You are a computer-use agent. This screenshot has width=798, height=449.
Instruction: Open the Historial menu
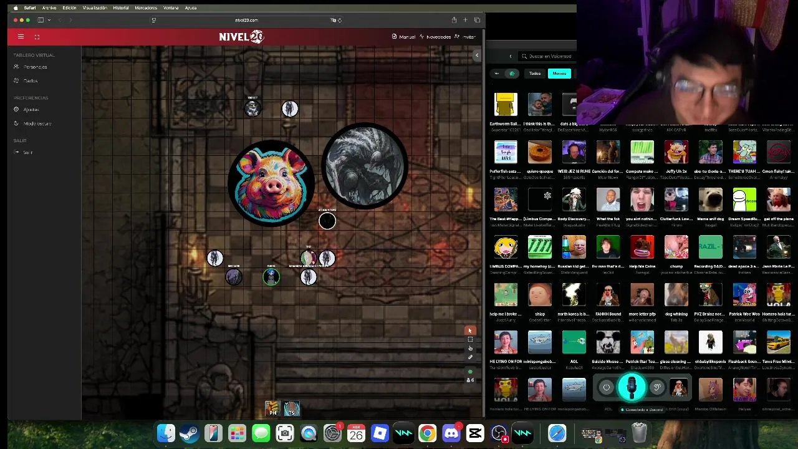point(121,8)
